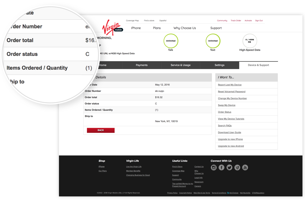The image size is (305, 203).
Task: Open Privacy Policy footer link
Action: coord(172,193)
